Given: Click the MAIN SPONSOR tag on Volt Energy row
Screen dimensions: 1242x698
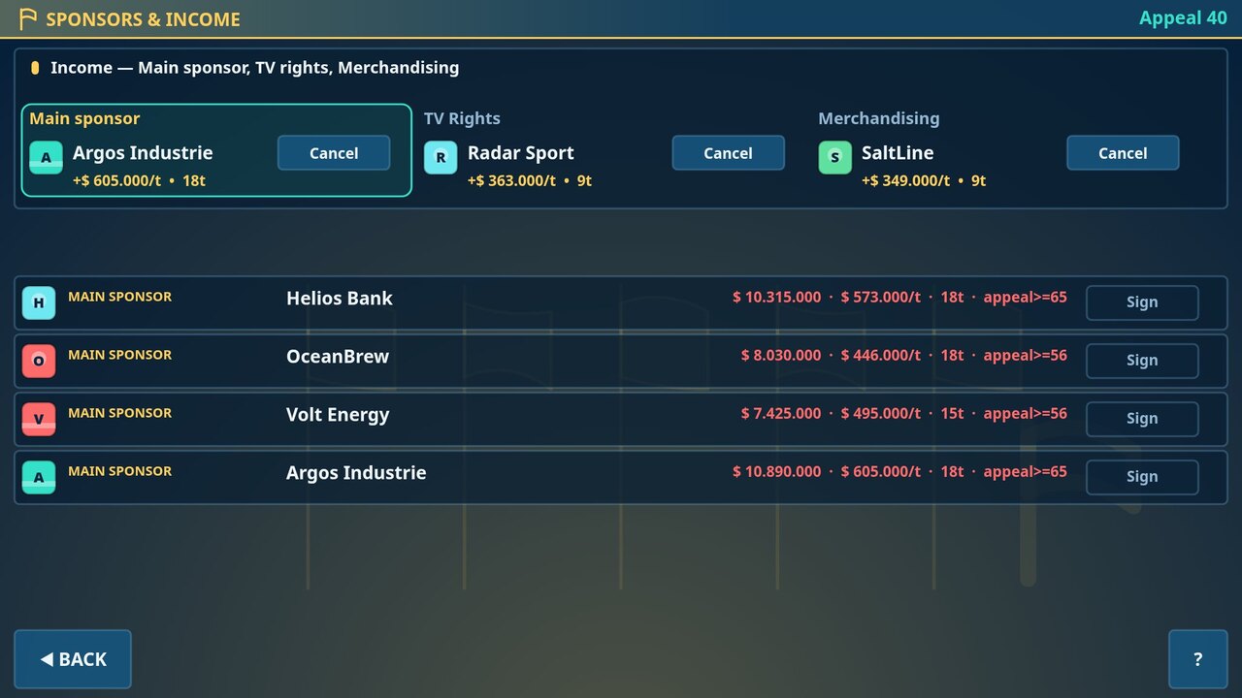Looking at the screenshot, I should point(119,413).
